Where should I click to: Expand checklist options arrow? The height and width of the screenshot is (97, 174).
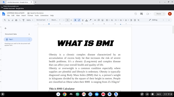click(x=118, y=20)
